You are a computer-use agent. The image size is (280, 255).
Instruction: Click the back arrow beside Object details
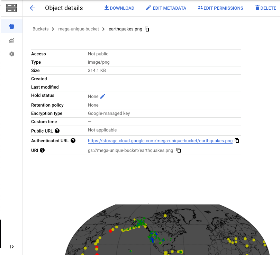(33, 8)
